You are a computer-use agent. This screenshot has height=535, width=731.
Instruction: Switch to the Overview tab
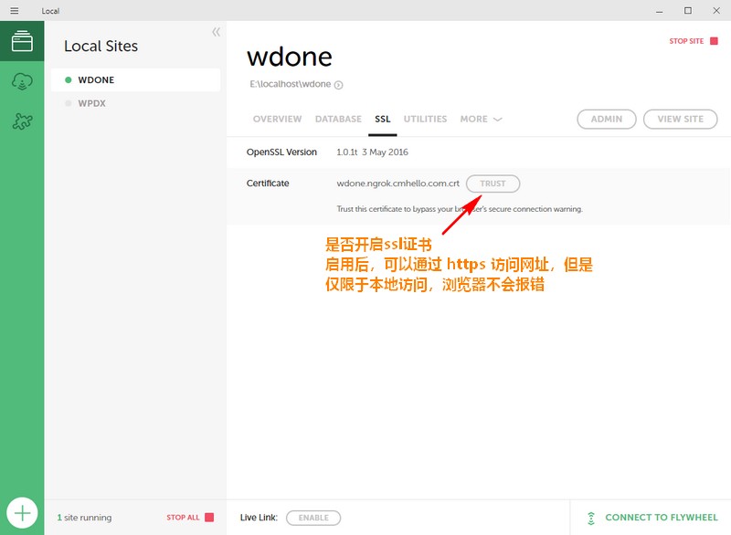point(277,120)
